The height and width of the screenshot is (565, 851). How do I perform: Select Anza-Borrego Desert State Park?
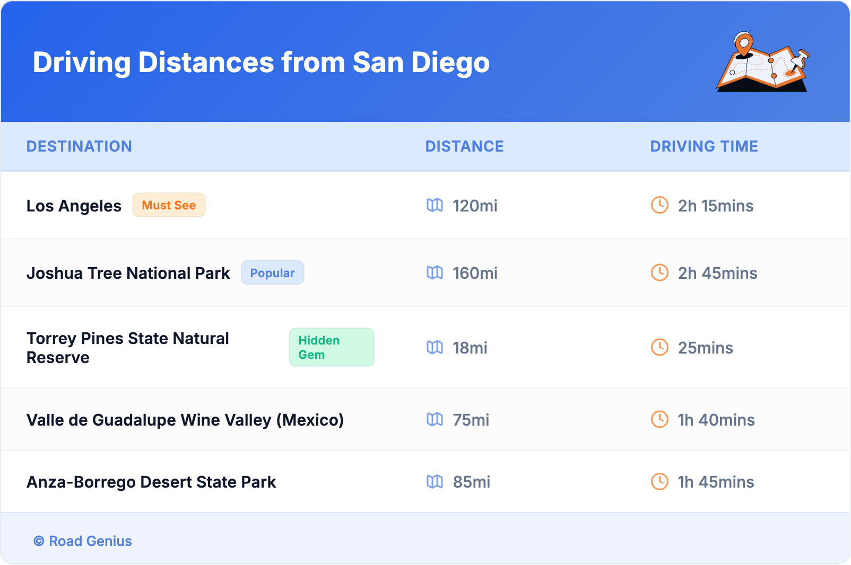[x=151, y=482]
